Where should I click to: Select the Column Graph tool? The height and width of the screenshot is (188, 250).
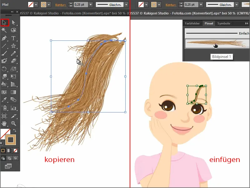(13, 108)
